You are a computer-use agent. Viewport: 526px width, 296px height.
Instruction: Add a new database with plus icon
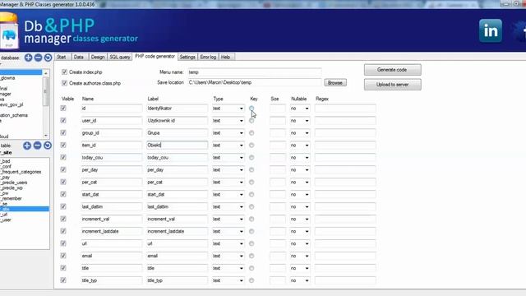28,58
